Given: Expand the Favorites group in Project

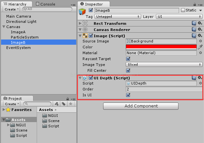Looking at the screenshot, I should pyautogui.click(x=4, y=109).
